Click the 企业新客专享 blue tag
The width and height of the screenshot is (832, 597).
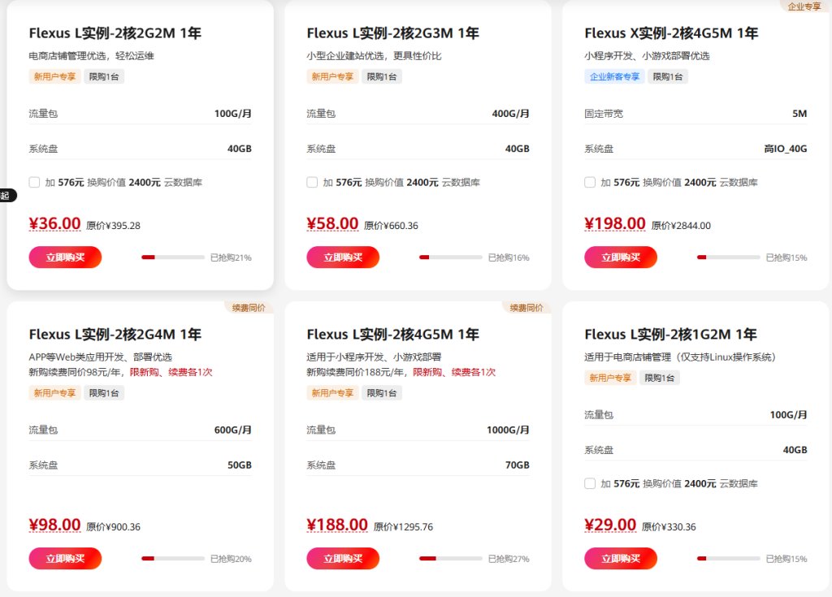click(614, 76)
